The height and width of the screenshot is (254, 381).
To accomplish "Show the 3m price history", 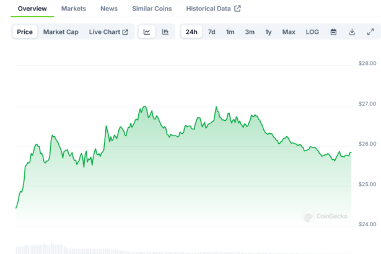I will coord(250,32).
